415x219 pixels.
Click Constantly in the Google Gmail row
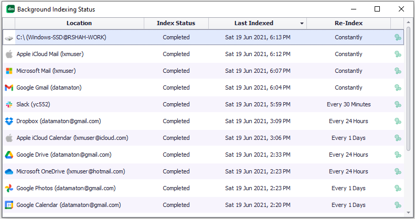pos(348,87)
